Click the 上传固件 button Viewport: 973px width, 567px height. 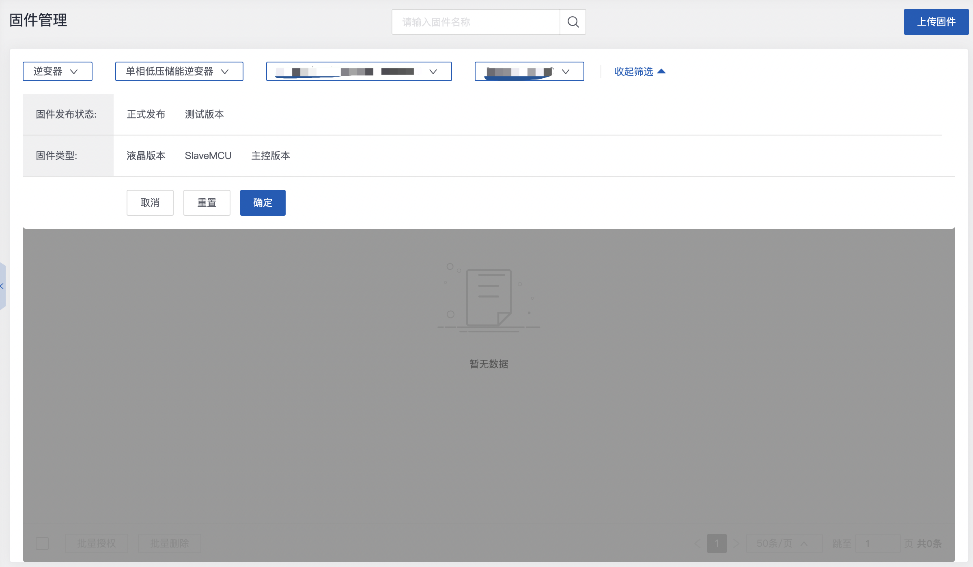point(936,22)
